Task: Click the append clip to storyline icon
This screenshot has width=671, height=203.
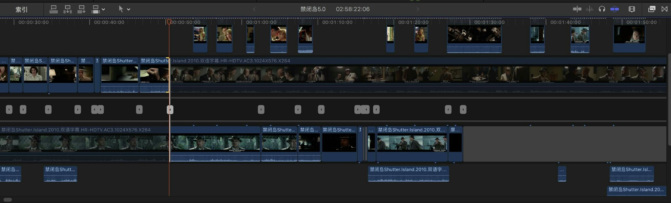Action: pyautogui.click(x=81, y=9)
